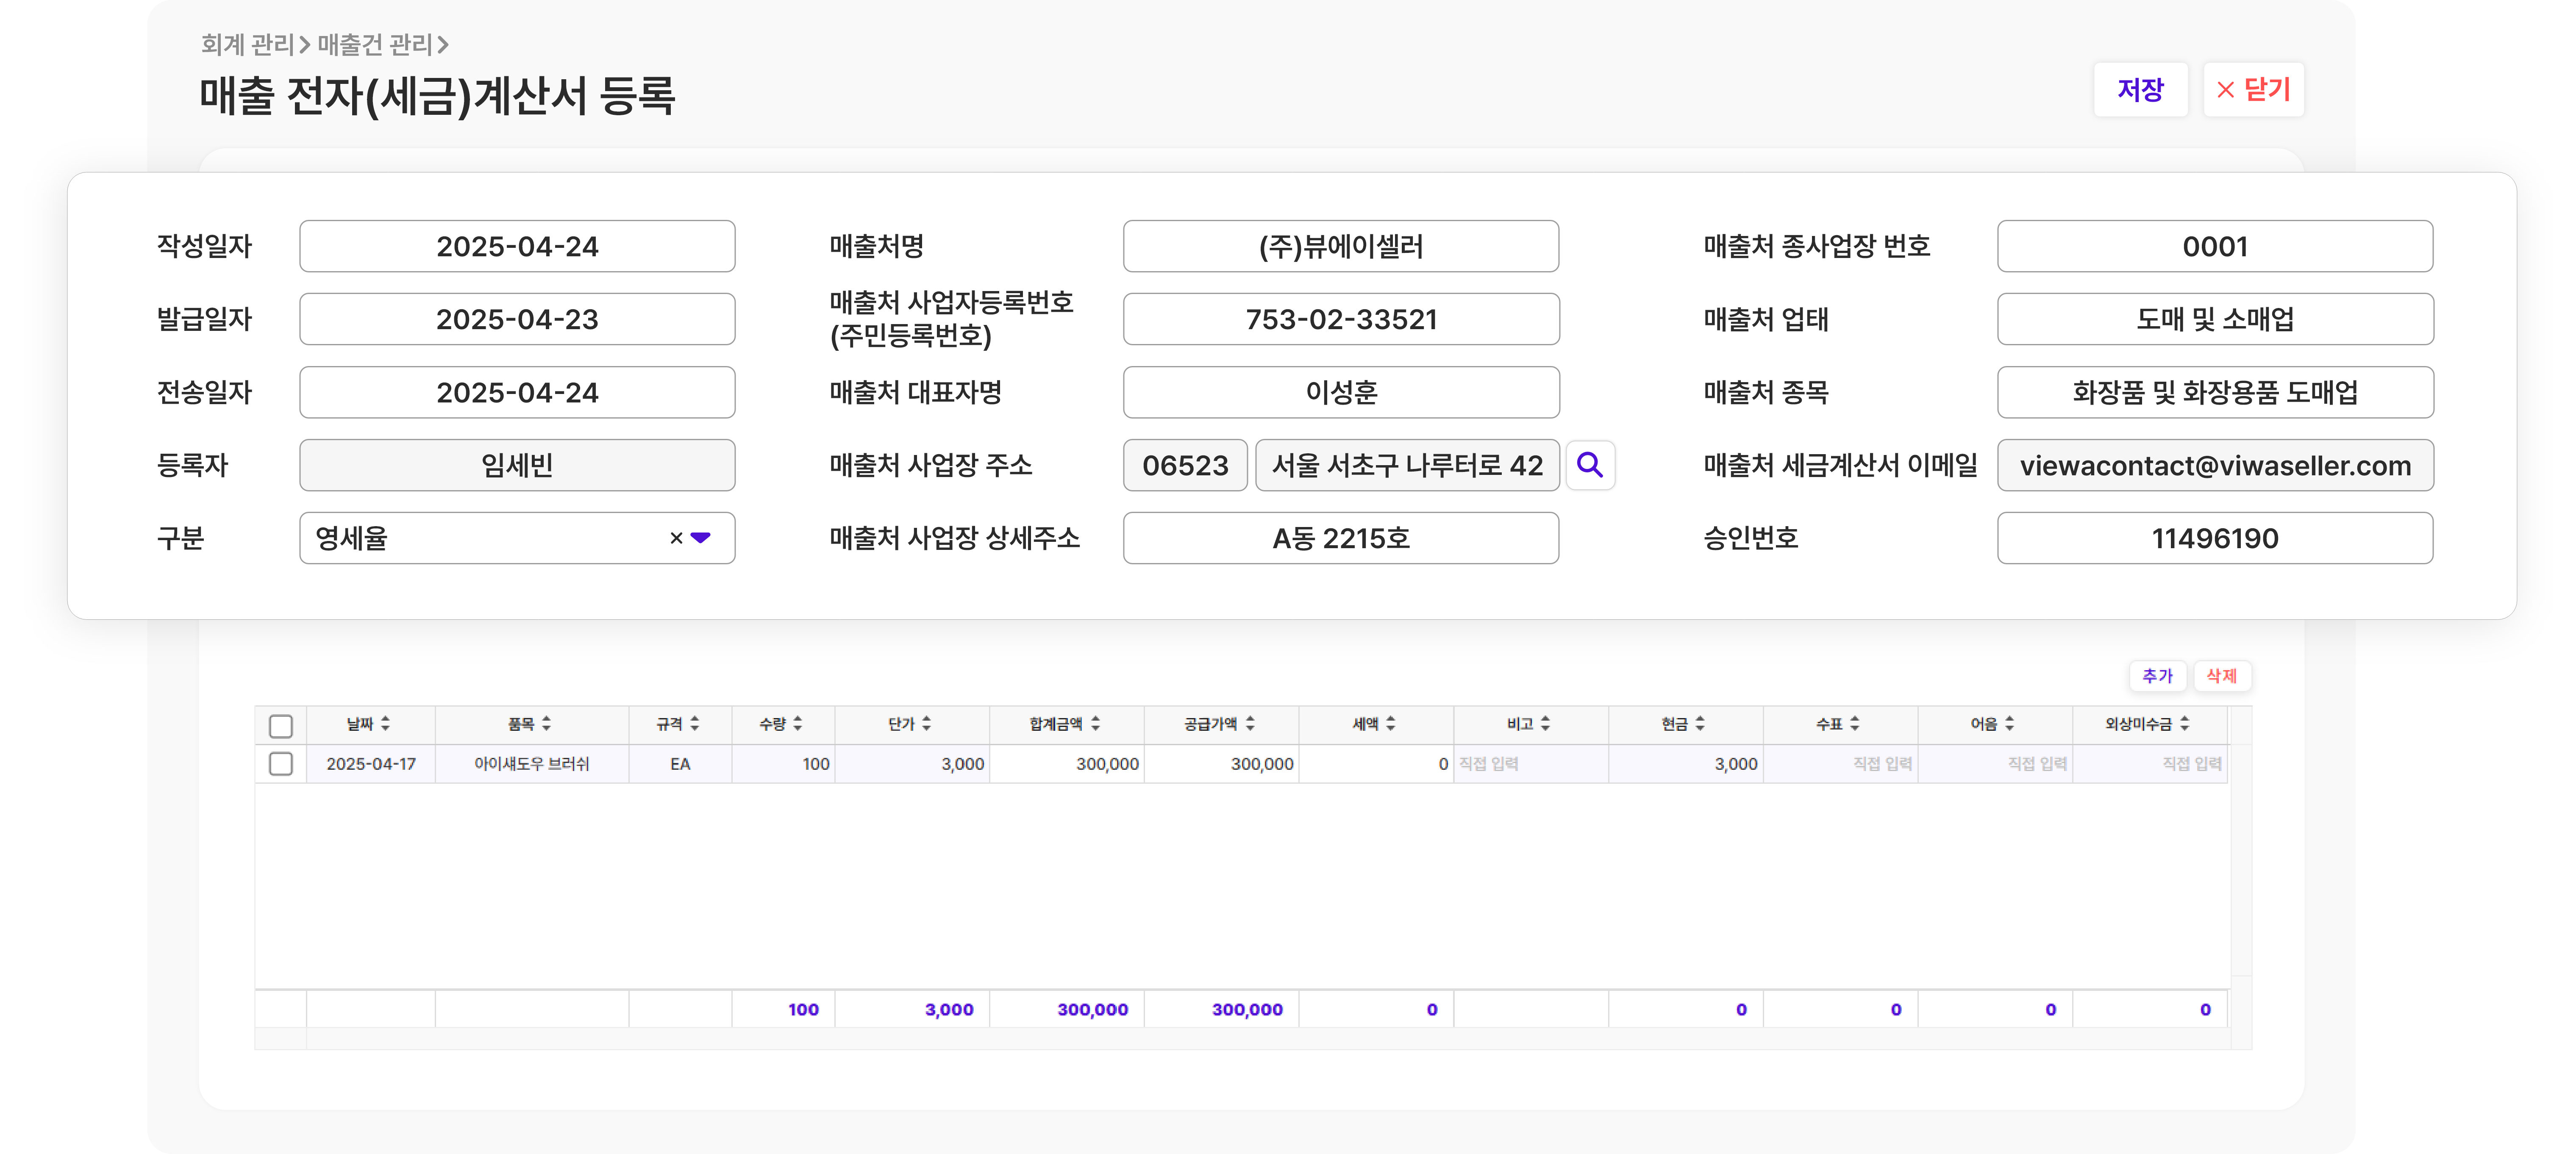Click the 매출처명 field (주)뷰에이셀러
Image resolution: width=2576 pixels, height=1154 pixels.
point(1341,246)
